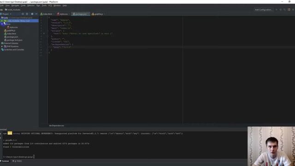Click the Add Configuration button

click(264, 10)
